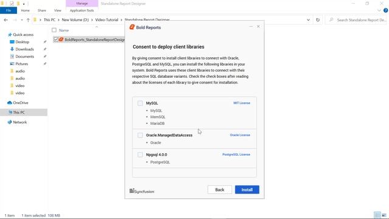The image size is (389, 219).
Task: Open OneDrive in navigation pane
Action: point(20,103)
